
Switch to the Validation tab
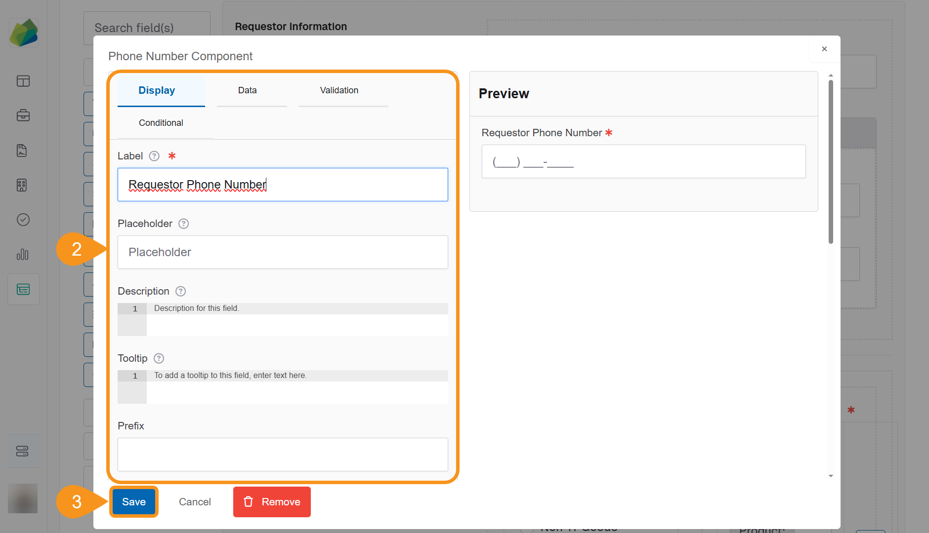click(339, 90)
